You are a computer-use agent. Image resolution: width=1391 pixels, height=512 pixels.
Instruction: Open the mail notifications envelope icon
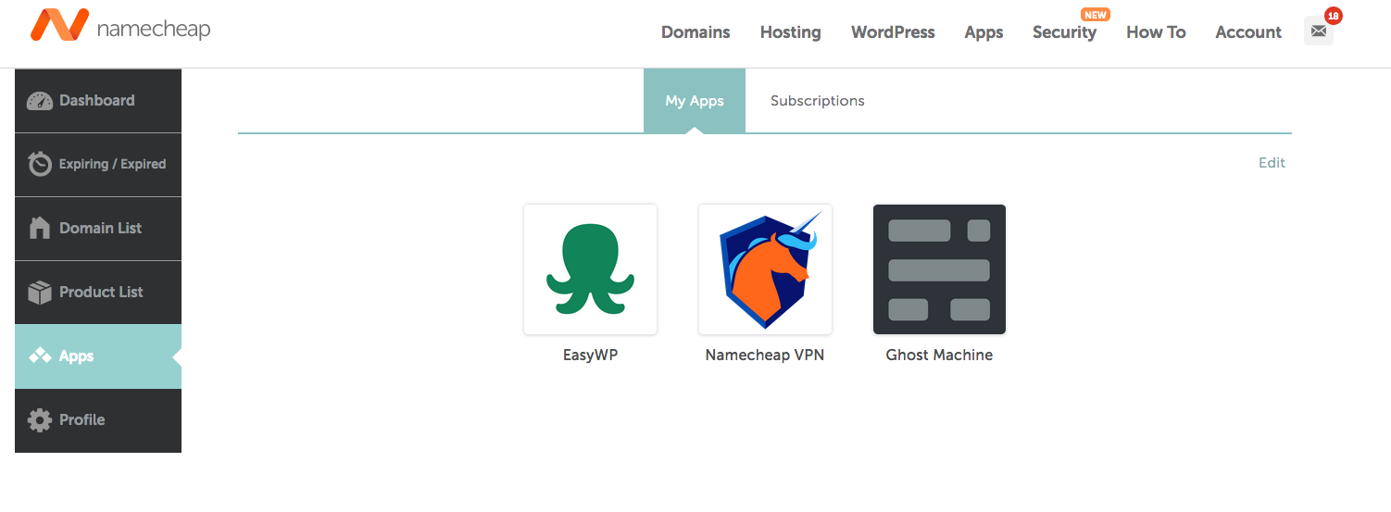coord(1319,31)
